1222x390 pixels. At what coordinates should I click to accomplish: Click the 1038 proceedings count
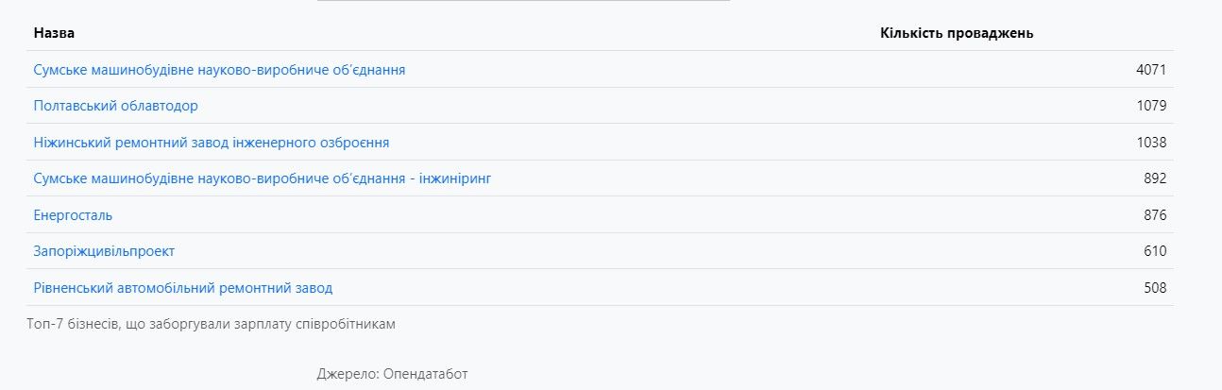point(1151,143)
